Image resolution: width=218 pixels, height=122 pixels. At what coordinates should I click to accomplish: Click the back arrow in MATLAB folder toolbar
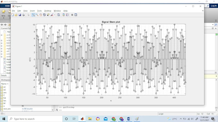2,25
